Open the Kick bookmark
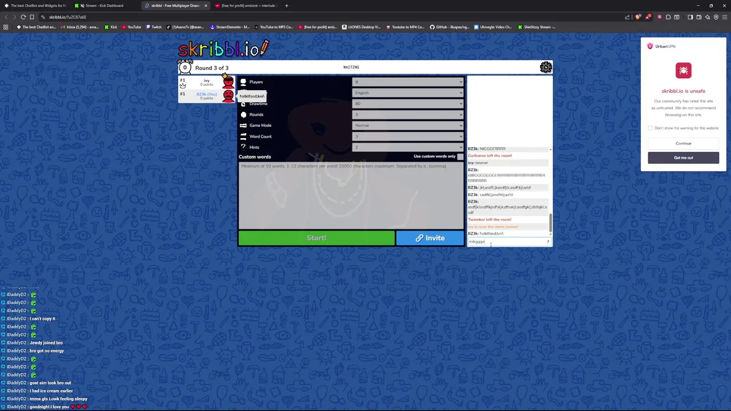 [x=111, y=27]
